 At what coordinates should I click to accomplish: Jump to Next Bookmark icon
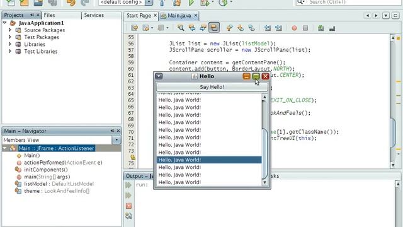pos(241,28)
